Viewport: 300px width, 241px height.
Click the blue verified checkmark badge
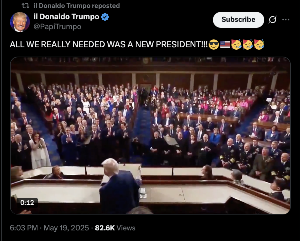[x=105, y=17]
